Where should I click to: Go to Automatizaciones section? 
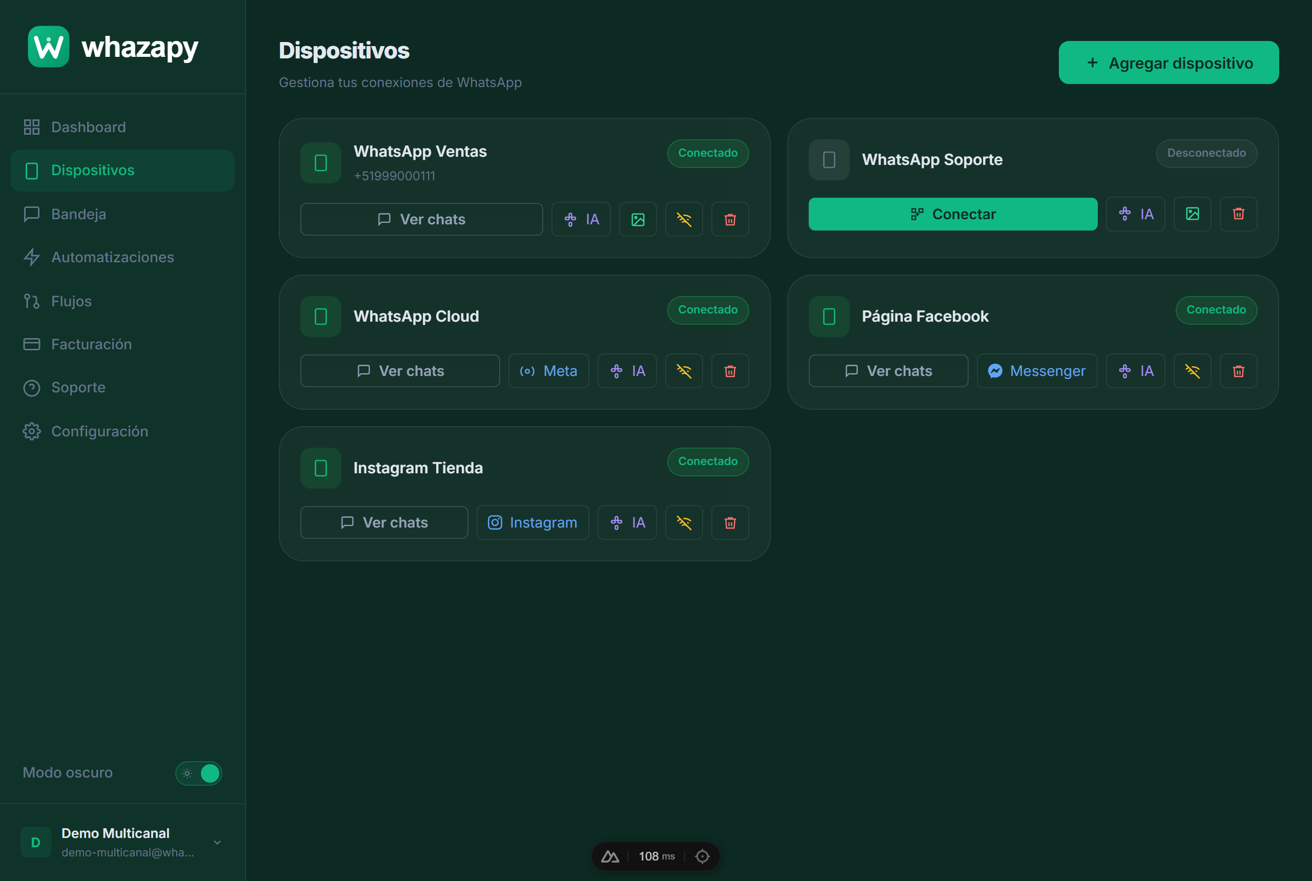122,257
